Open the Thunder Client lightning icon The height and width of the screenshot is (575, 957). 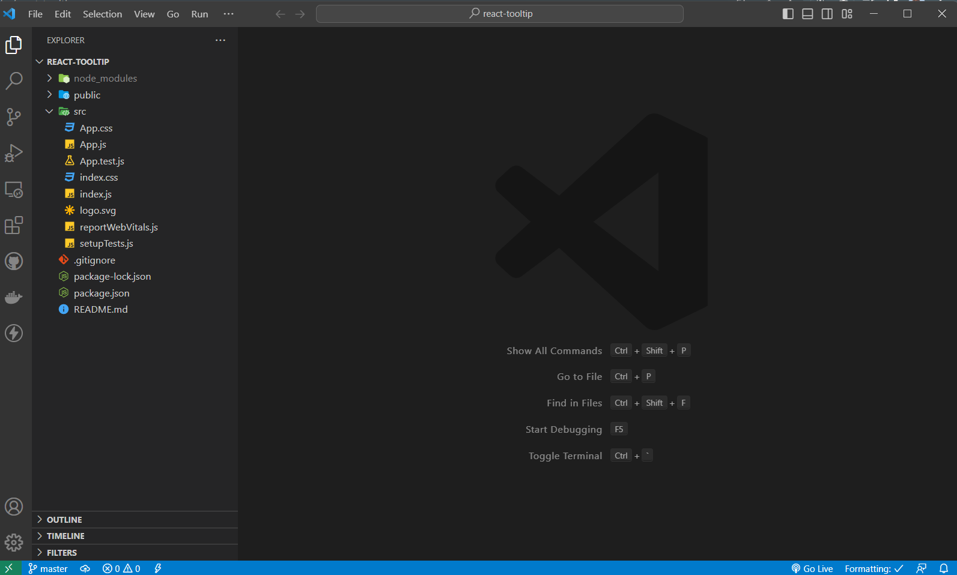14,333
